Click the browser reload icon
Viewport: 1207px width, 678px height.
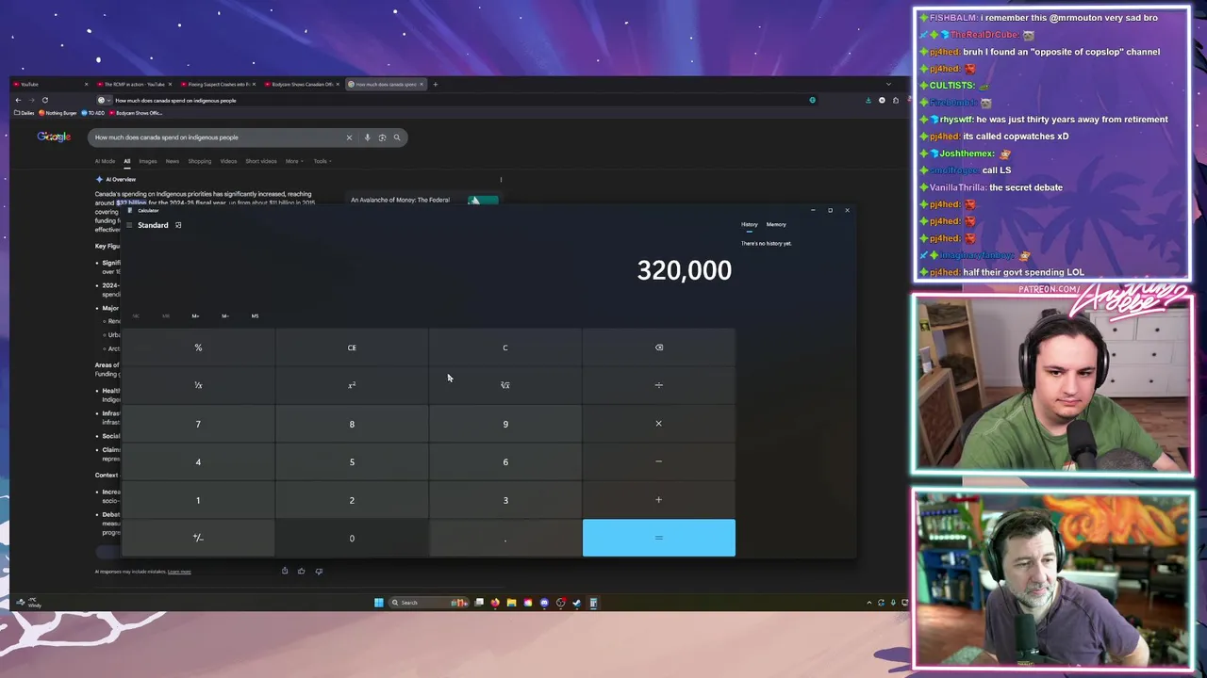pos(44,100)
